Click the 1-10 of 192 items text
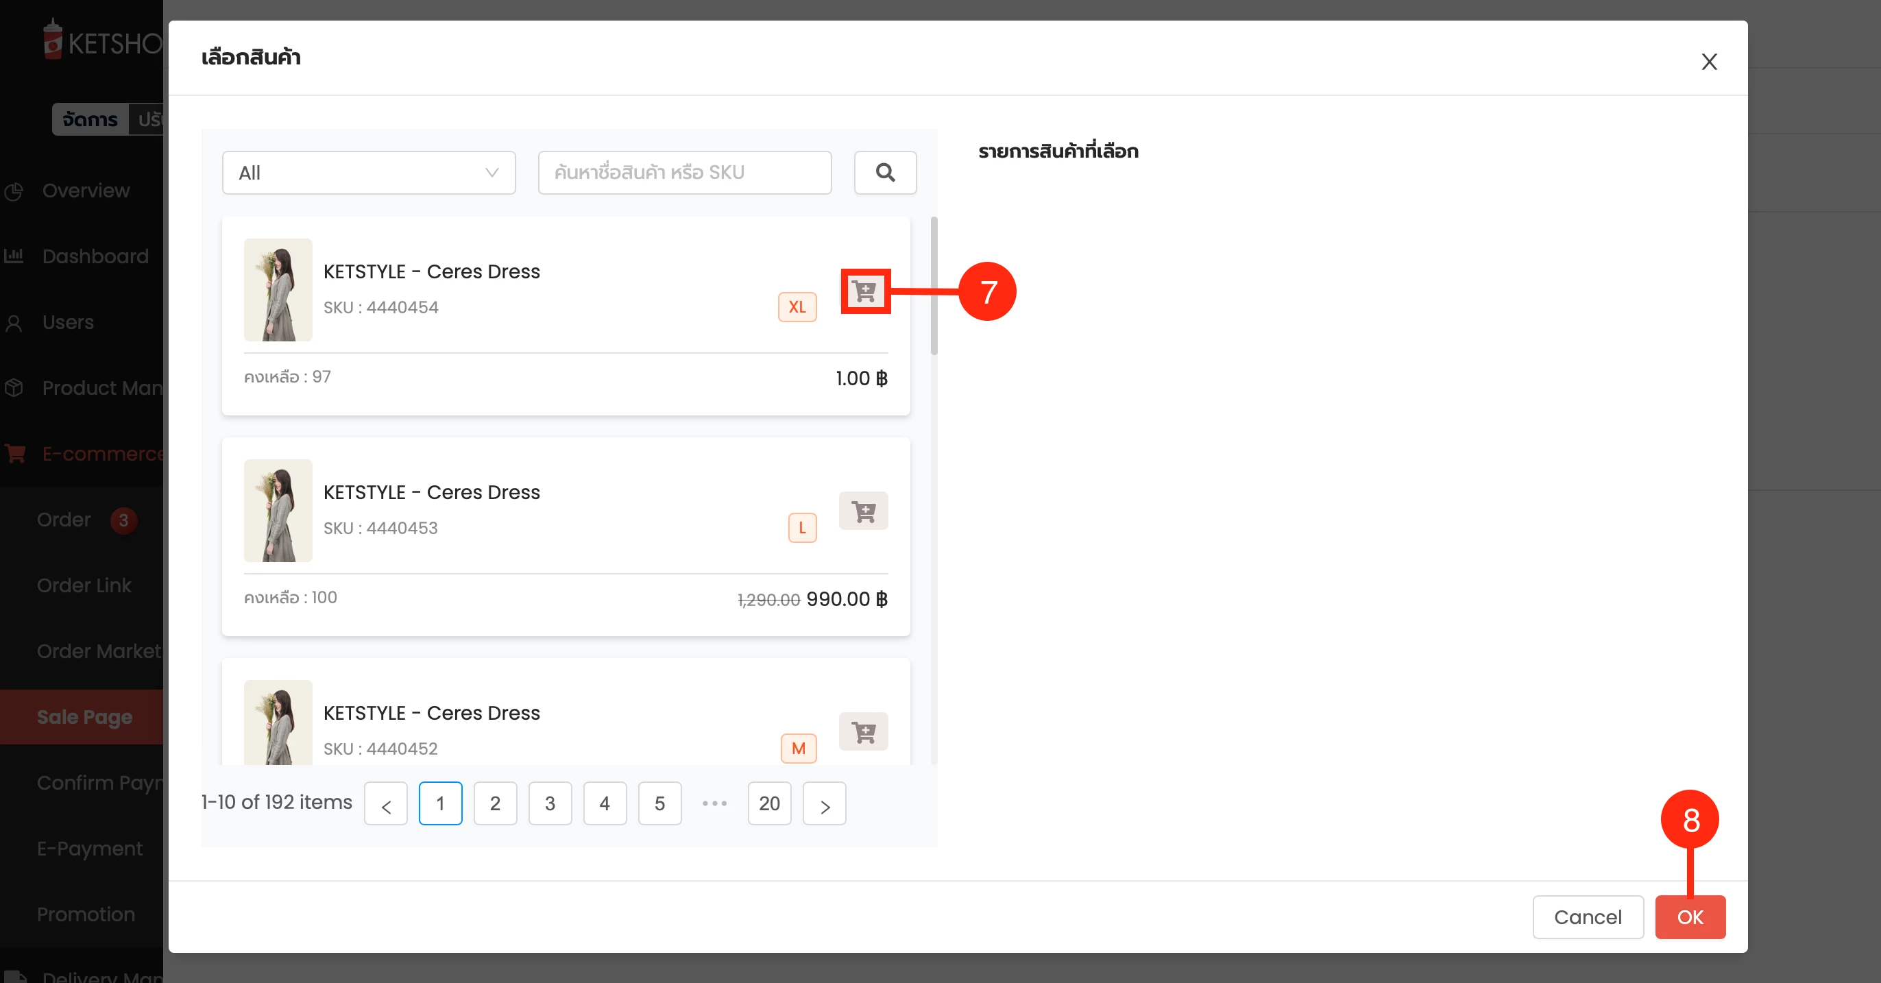The width and height of the screenshot is (1881, 983). point(277,803)
